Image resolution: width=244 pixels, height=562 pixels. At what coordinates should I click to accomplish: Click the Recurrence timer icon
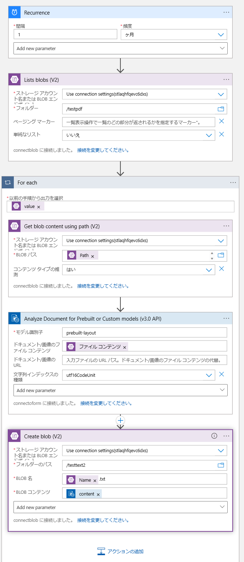coord(14,12)
